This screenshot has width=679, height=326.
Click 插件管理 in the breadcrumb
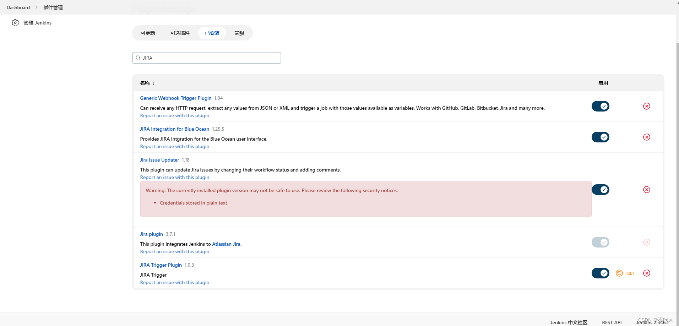pos(53,7)
